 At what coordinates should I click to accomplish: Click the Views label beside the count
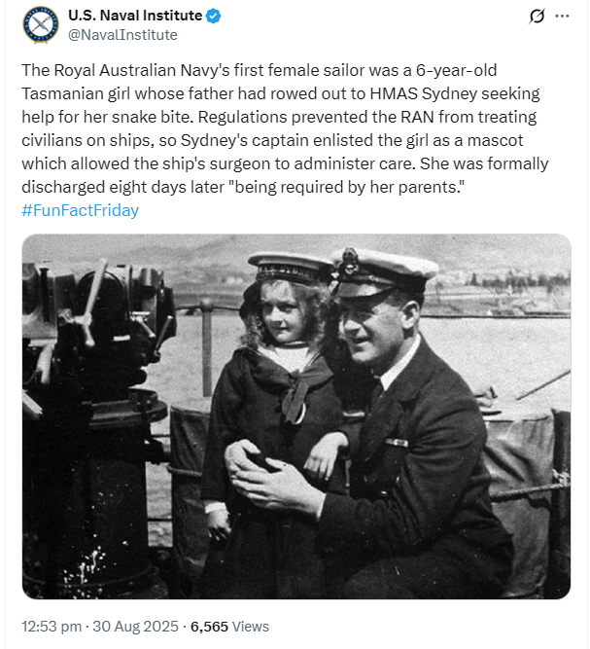tap(250, 627)
